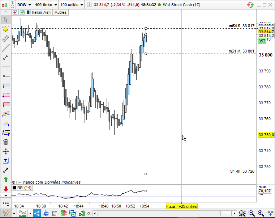Toggle the drawing pencil toolbar button
The height and width of the screenshot is (218, 275).
click(x=6, y=213)
